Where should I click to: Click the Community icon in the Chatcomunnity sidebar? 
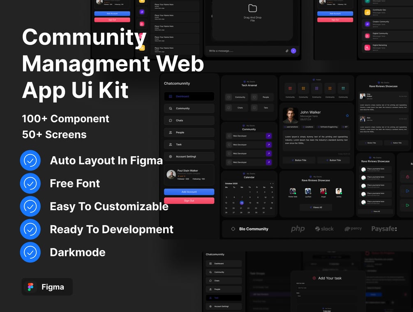click(171, 109)
